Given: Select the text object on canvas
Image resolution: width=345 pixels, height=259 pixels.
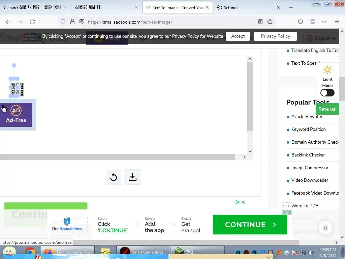Looking at the screenshot, I should (18, 90).
